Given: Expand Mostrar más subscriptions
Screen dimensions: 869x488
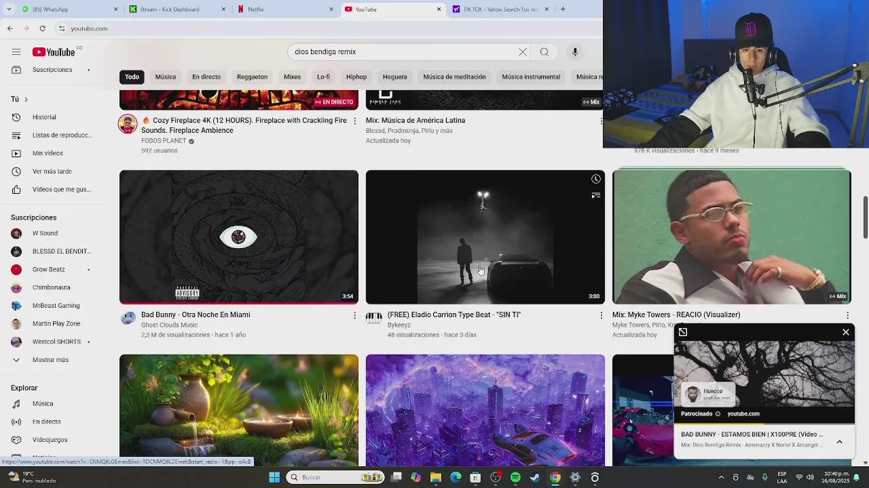Looking at the screenshot, I should (49, 360).
